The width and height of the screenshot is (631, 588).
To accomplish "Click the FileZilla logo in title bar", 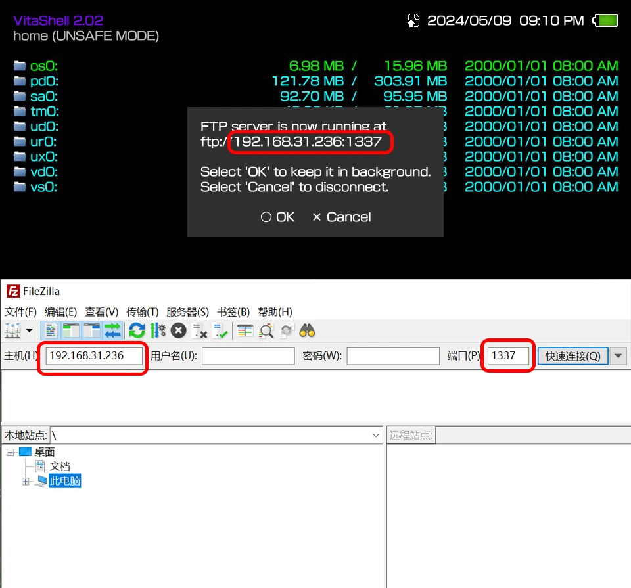I will [13, 291].
